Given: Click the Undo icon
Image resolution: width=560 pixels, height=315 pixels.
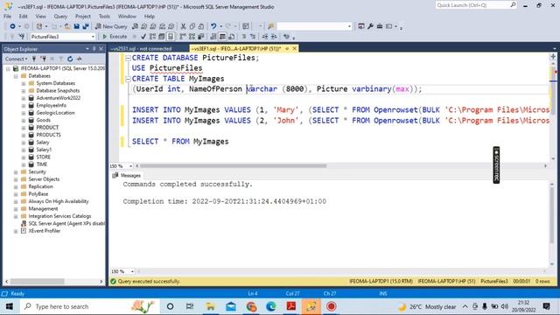Looking at the screenshot, I should (x=213, y=26).
